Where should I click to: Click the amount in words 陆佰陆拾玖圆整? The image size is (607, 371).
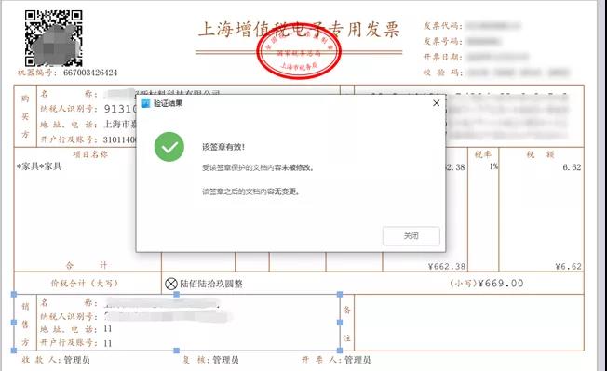click(211, 284)
